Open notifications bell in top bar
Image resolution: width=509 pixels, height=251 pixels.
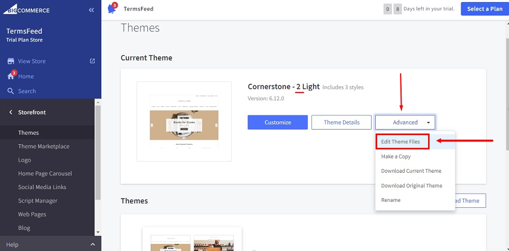click(x=112, y=9)
